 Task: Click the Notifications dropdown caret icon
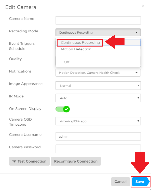[x=136, y=73]
